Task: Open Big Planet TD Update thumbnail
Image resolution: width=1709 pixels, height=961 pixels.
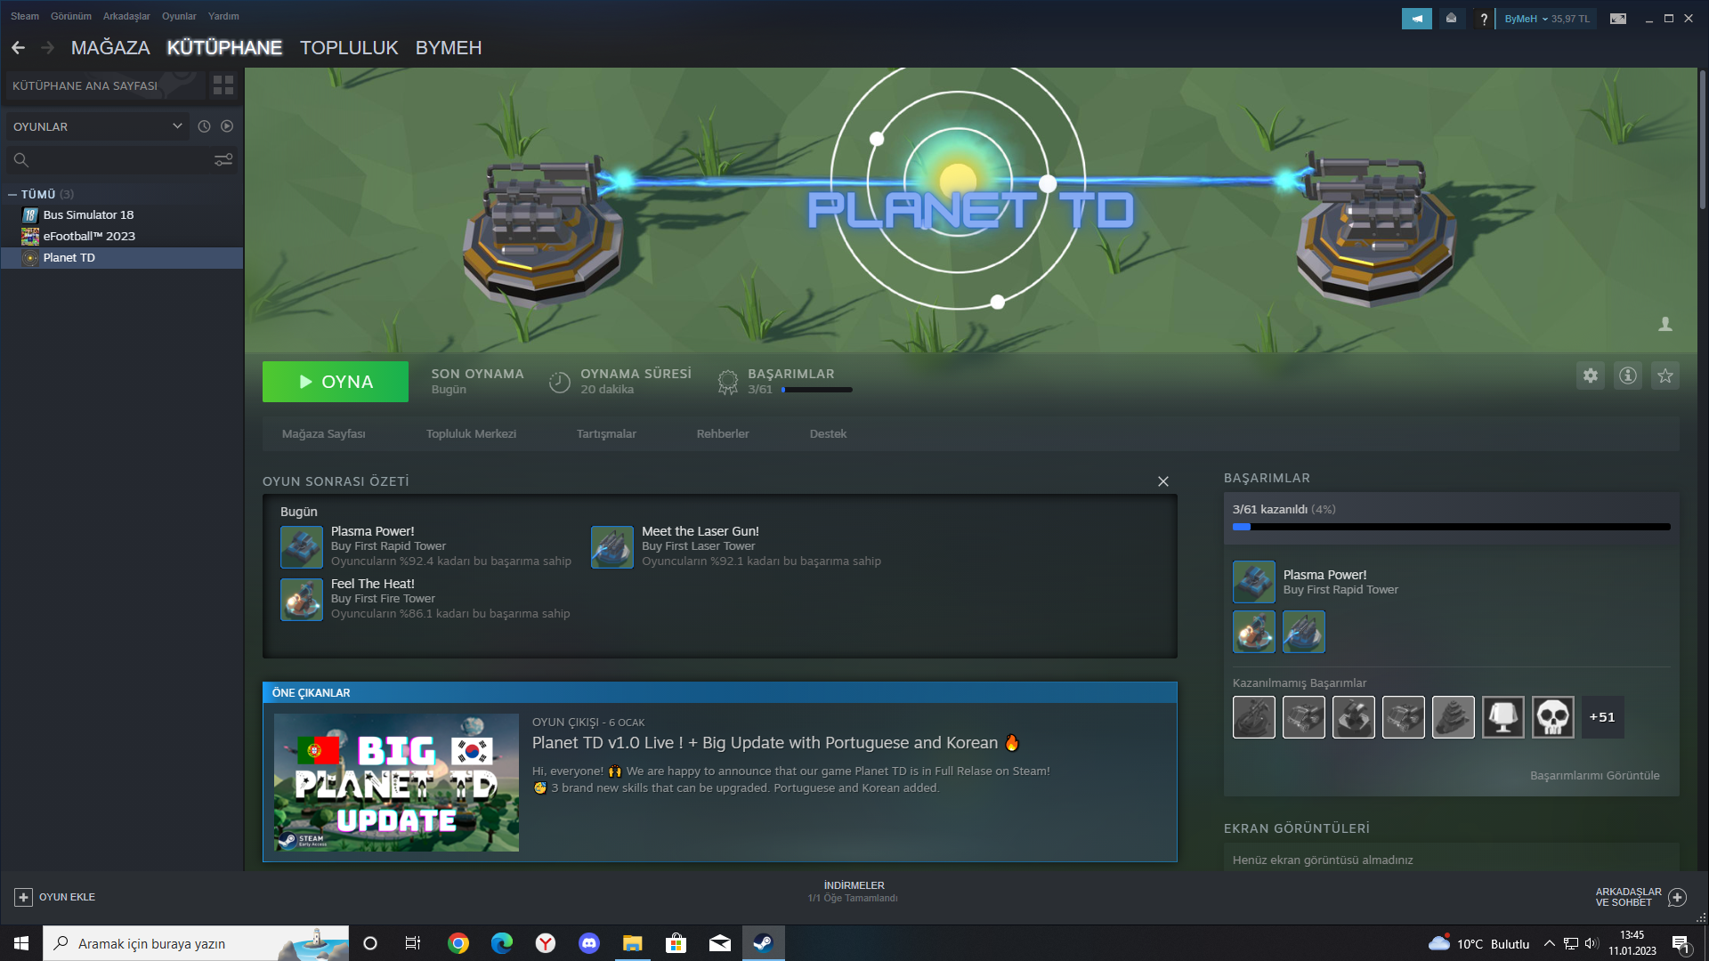Action: click(x=396, y=782)
